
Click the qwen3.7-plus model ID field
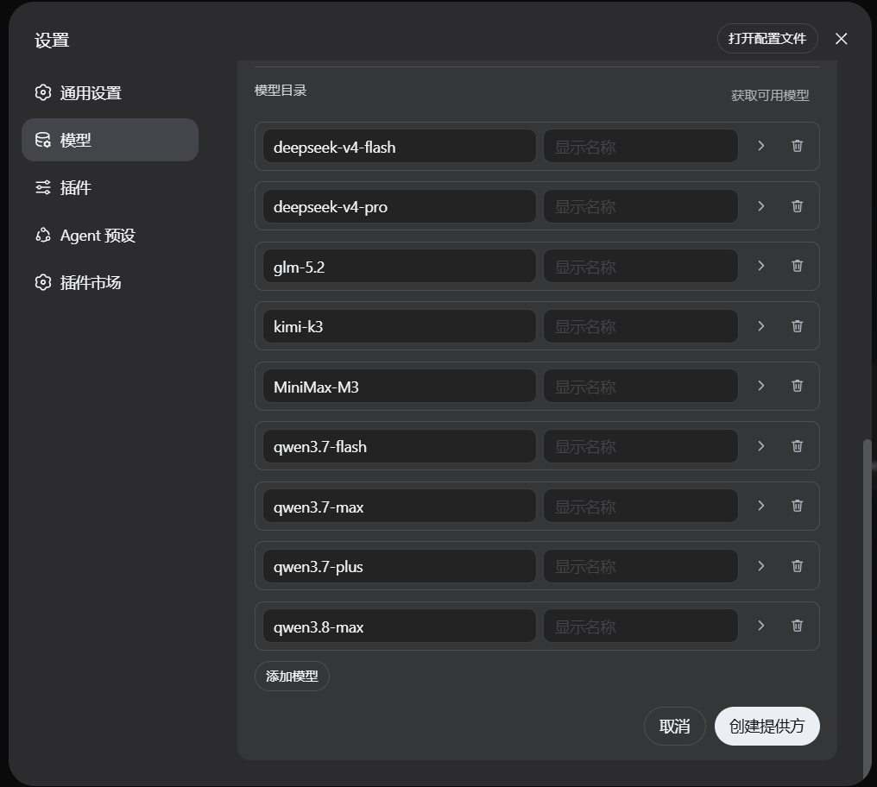pos(400,566)
